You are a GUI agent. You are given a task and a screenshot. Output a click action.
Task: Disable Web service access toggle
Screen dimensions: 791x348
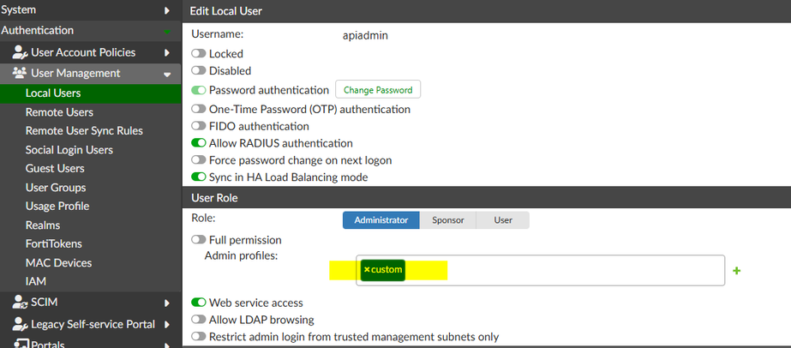coord(199,303)
